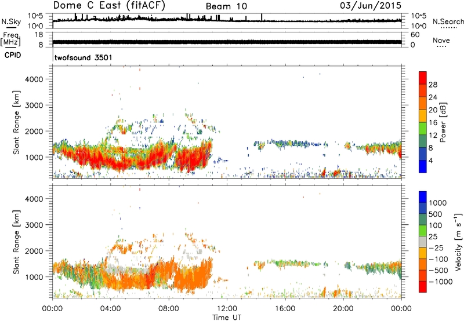Click the left '10^5' noise axis label
The height and width of the screenshot is (321, 464).
click(x=35, y=16)
